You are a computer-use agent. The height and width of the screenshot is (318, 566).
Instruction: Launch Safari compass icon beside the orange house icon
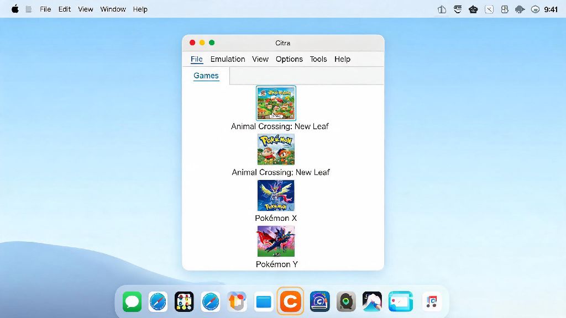tap(211, 301)
